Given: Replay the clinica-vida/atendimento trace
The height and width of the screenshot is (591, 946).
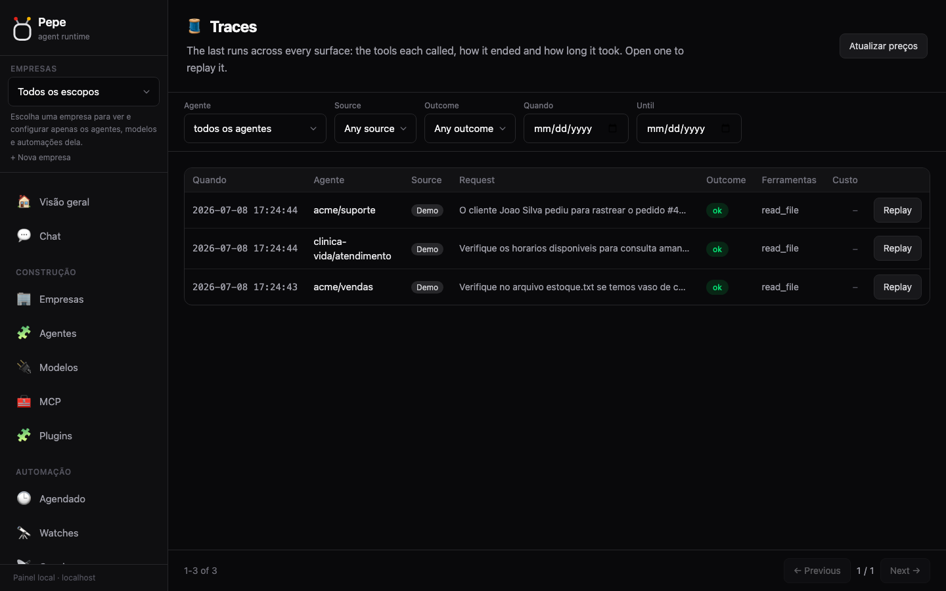Looking at the screenshot, I should 897,248.
